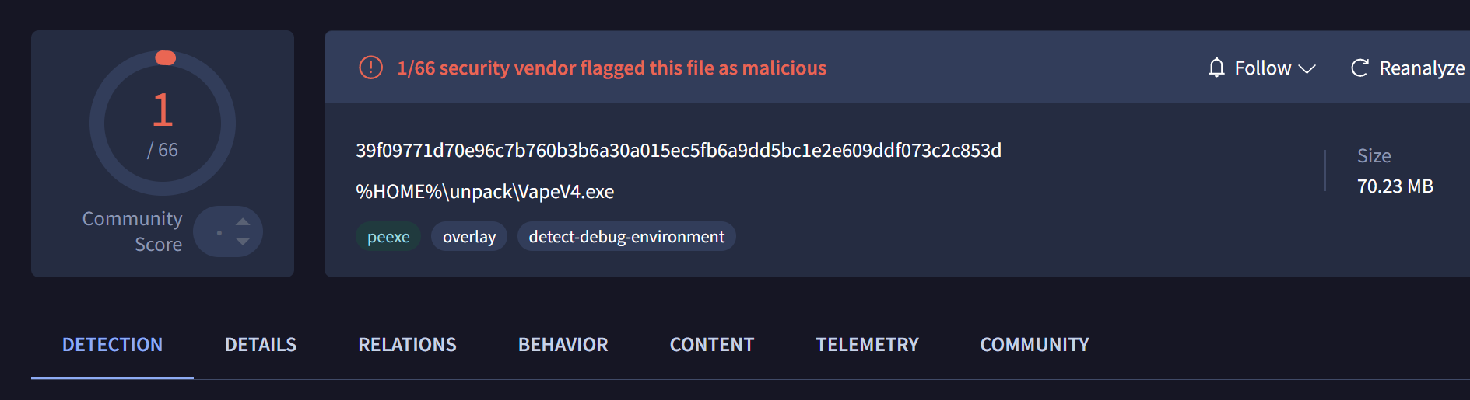Switch to the DETECTION tab
This screenshot has width=1470, height=400.
pos(112,345)
